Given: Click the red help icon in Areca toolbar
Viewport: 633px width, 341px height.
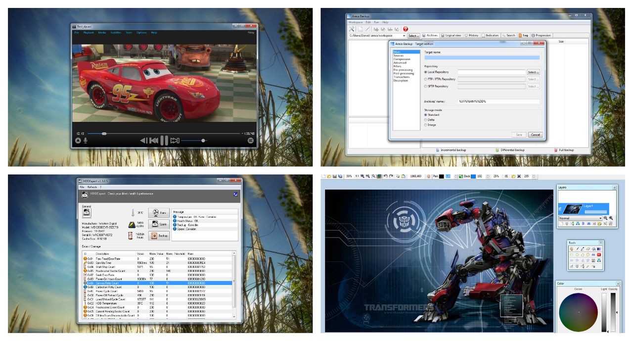Looking at the screenshot, I should (x=406, y=29).
